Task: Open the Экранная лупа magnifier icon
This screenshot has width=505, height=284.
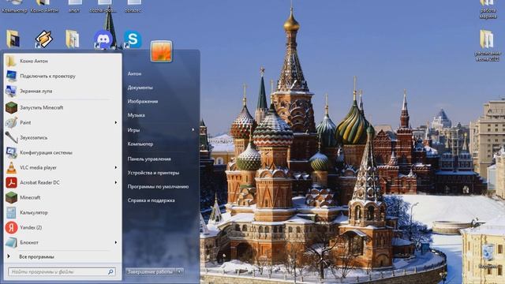Action: click(11, 92)
